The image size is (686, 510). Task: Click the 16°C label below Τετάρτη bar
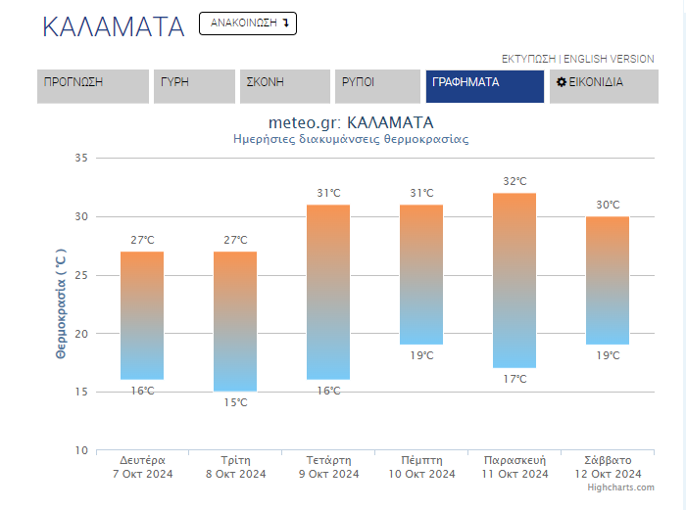tap(328, 391)
